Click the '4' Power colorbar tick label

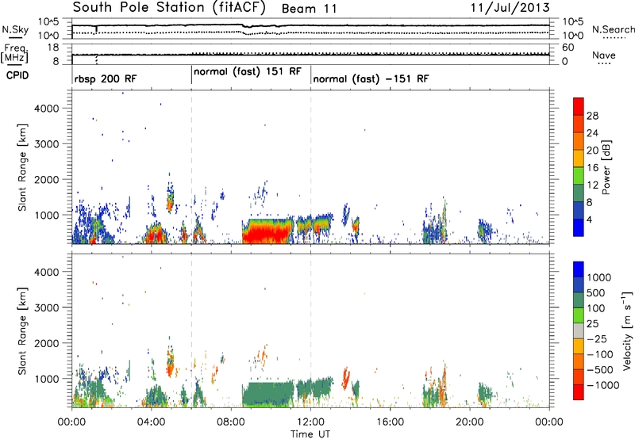590,220
